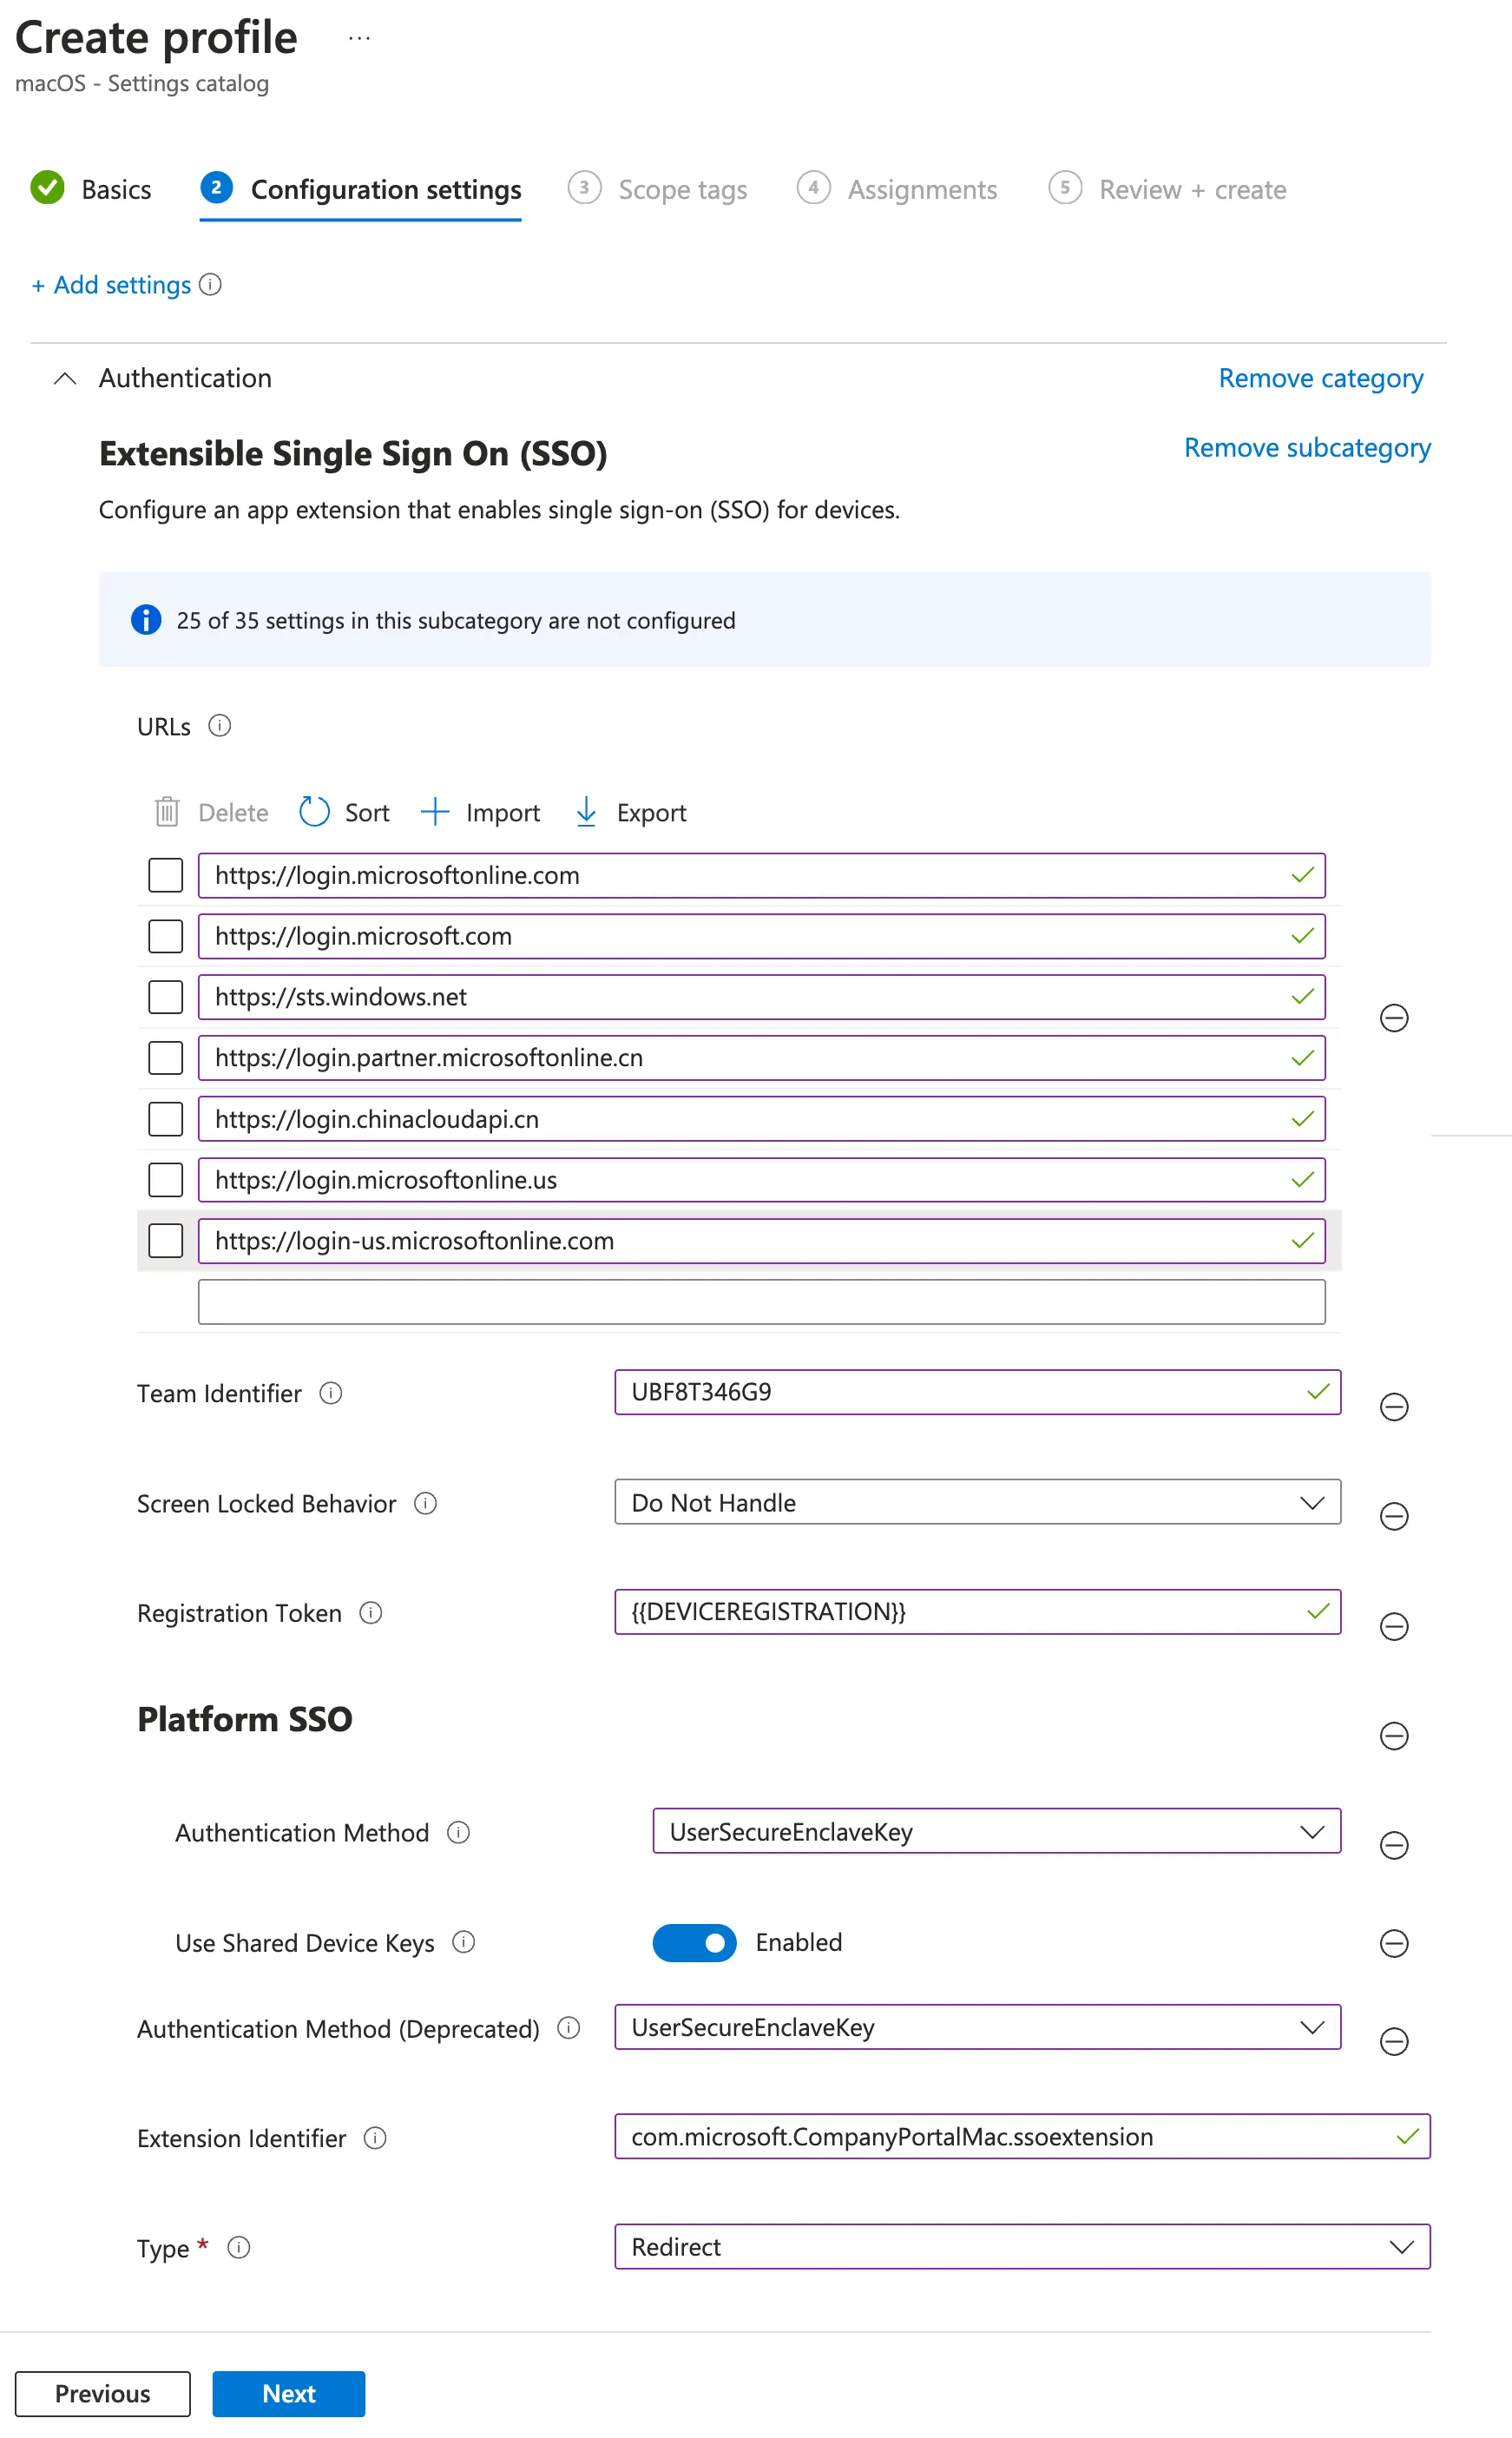Click the Sort circular arrow icon
Viewport: 1512px width, 2438px height.
[x=314, y=812]
